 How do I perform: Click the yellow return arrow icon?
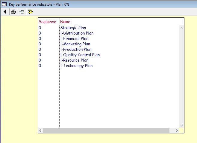click(x=30, y=12)
